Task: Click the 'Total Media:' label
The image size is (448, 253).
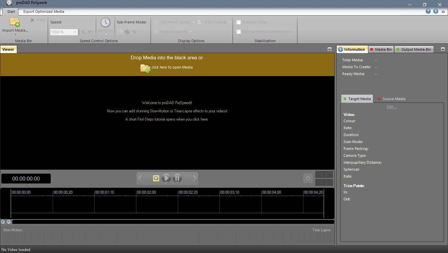Action: click(353, 60)
